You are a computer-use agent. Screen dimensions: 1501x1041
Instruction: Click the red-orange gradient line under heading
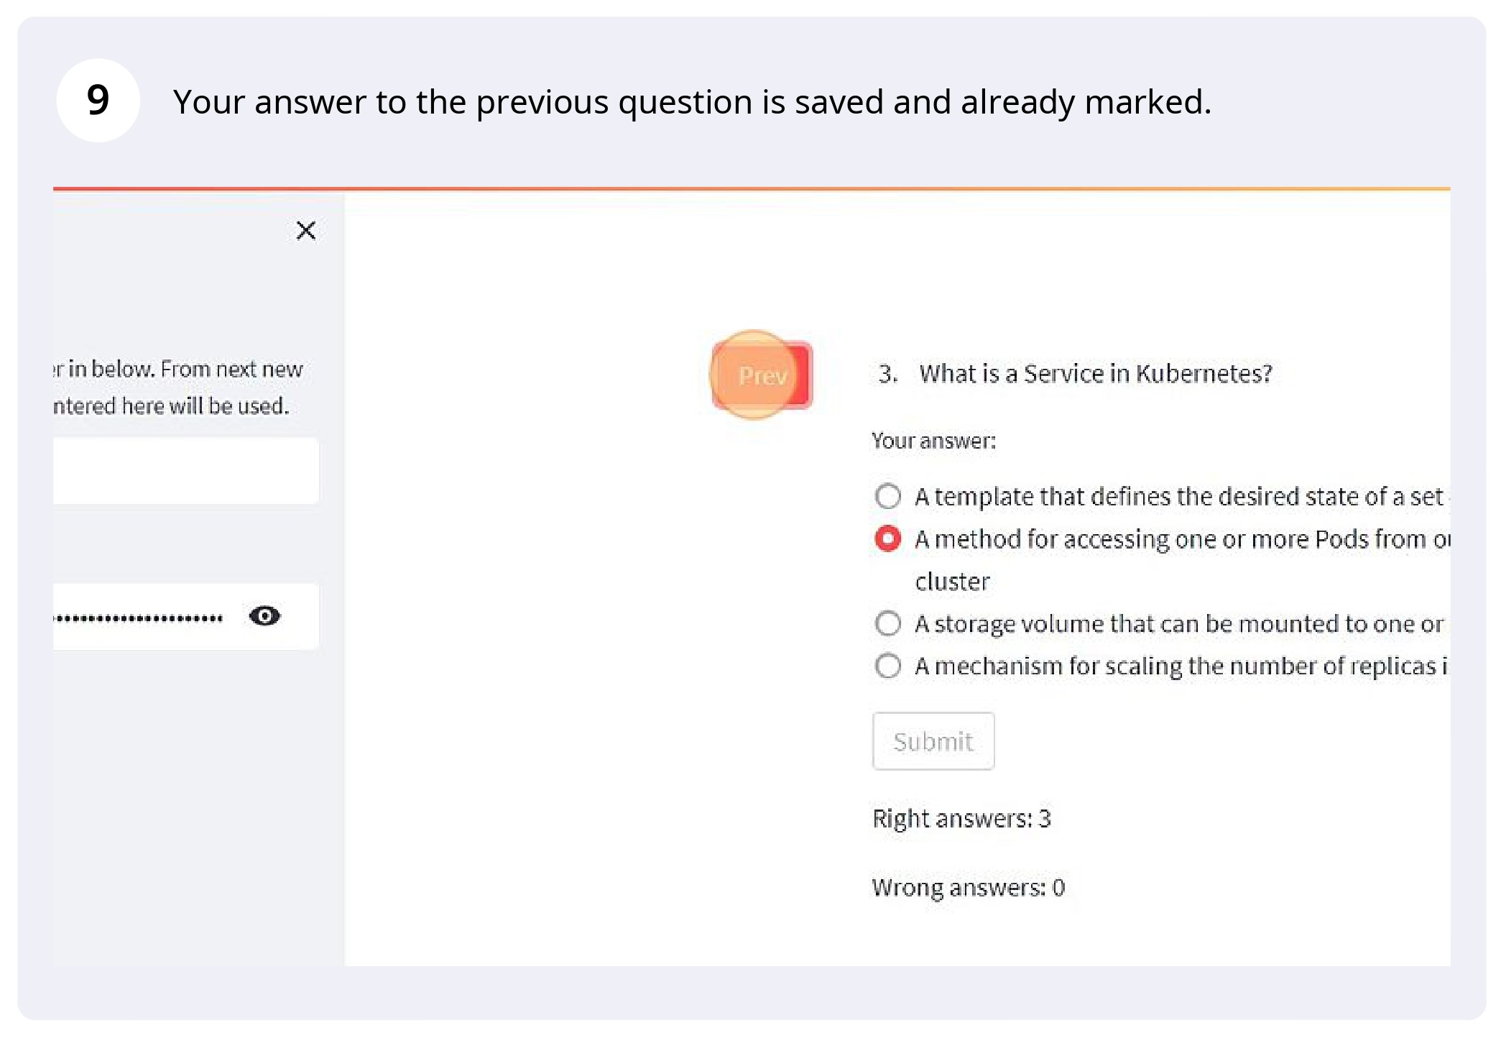click(752, 189)
